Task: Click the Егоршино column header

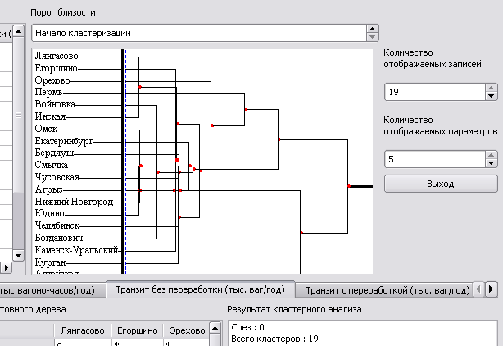Action: tap(136, 330)
